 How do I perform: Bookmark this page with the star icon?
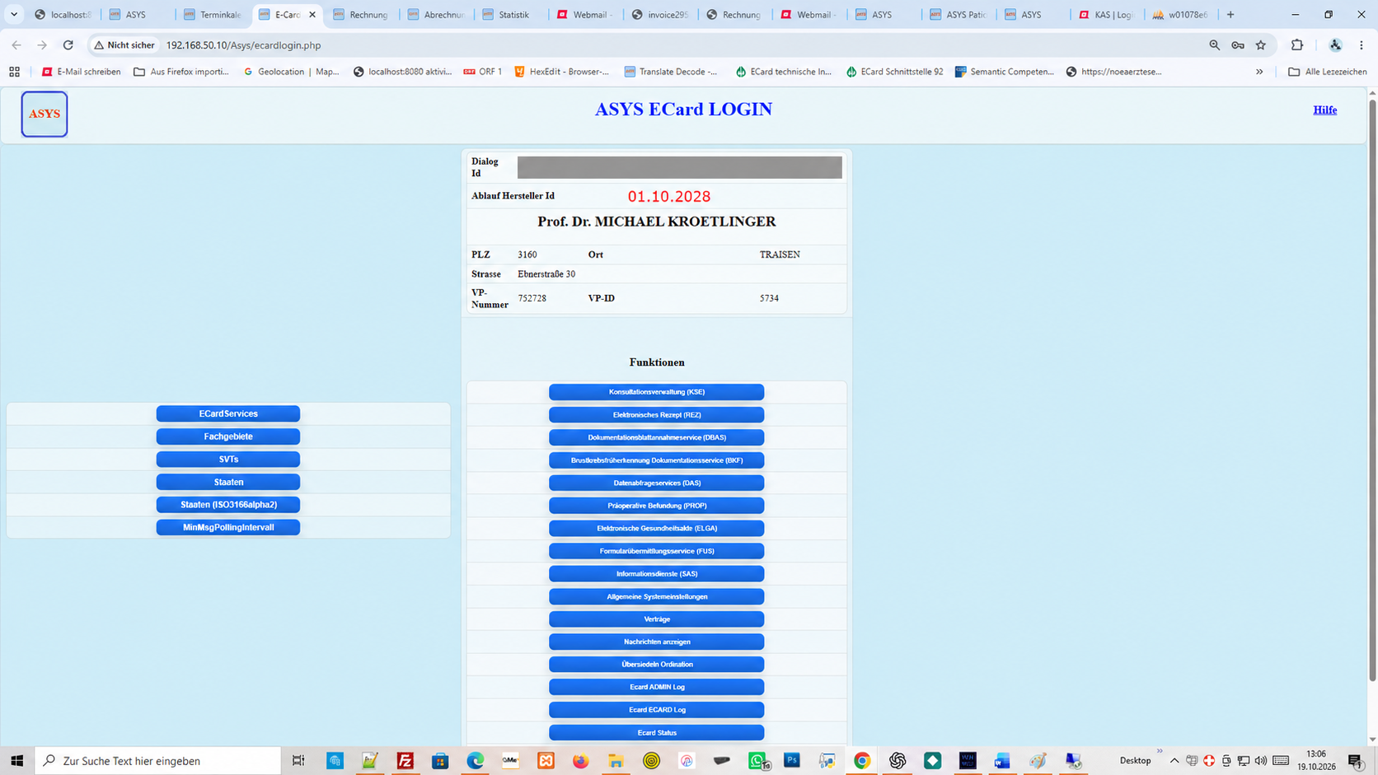[x=1261, y=45]
